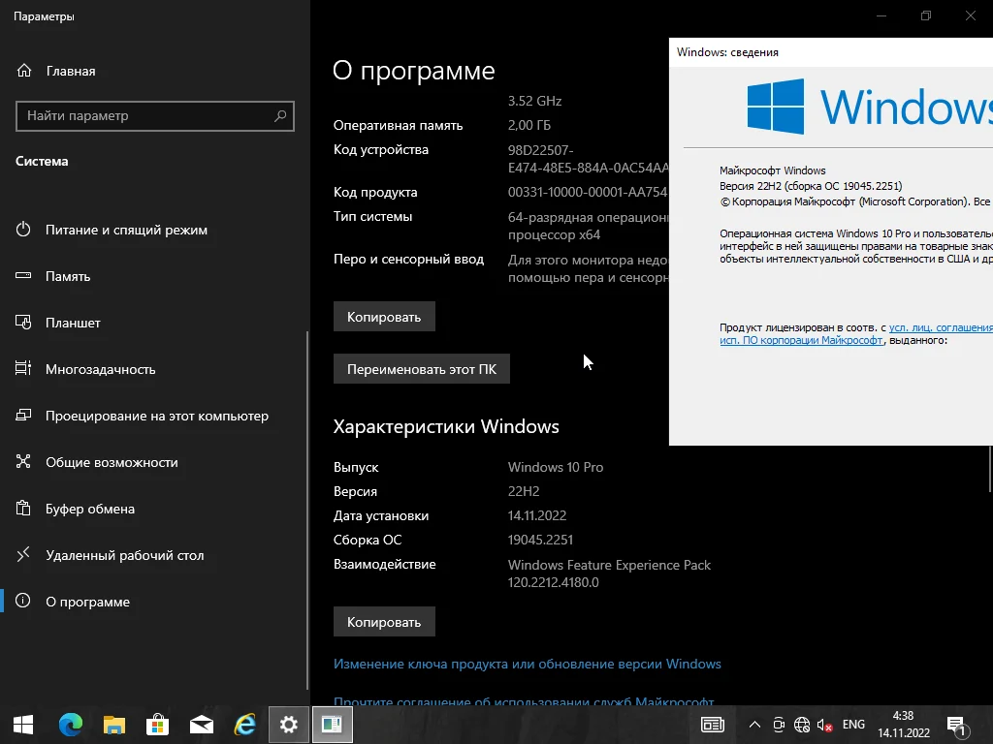Select the version value 22H2
Image resolution: width=993 pixels, height=744 pixels.
click(524, 491)
